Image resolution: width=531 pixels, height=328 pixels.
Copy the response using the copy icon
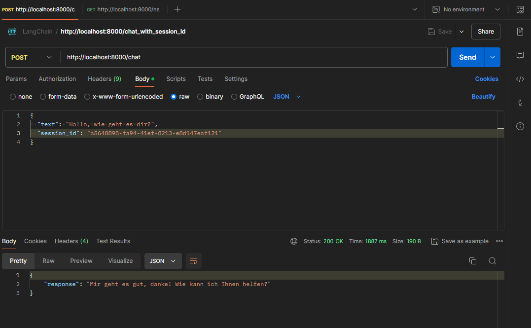point(472,261)
